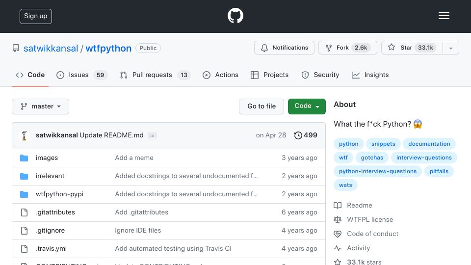This screenshot has width=471, height=265.
Task: Select the python topic tag
Action: pyautogui.click(x=348, y=144)
